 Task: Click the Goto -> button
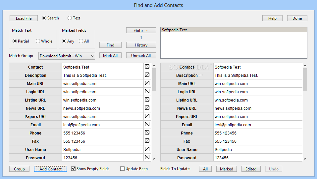(141, 30)
